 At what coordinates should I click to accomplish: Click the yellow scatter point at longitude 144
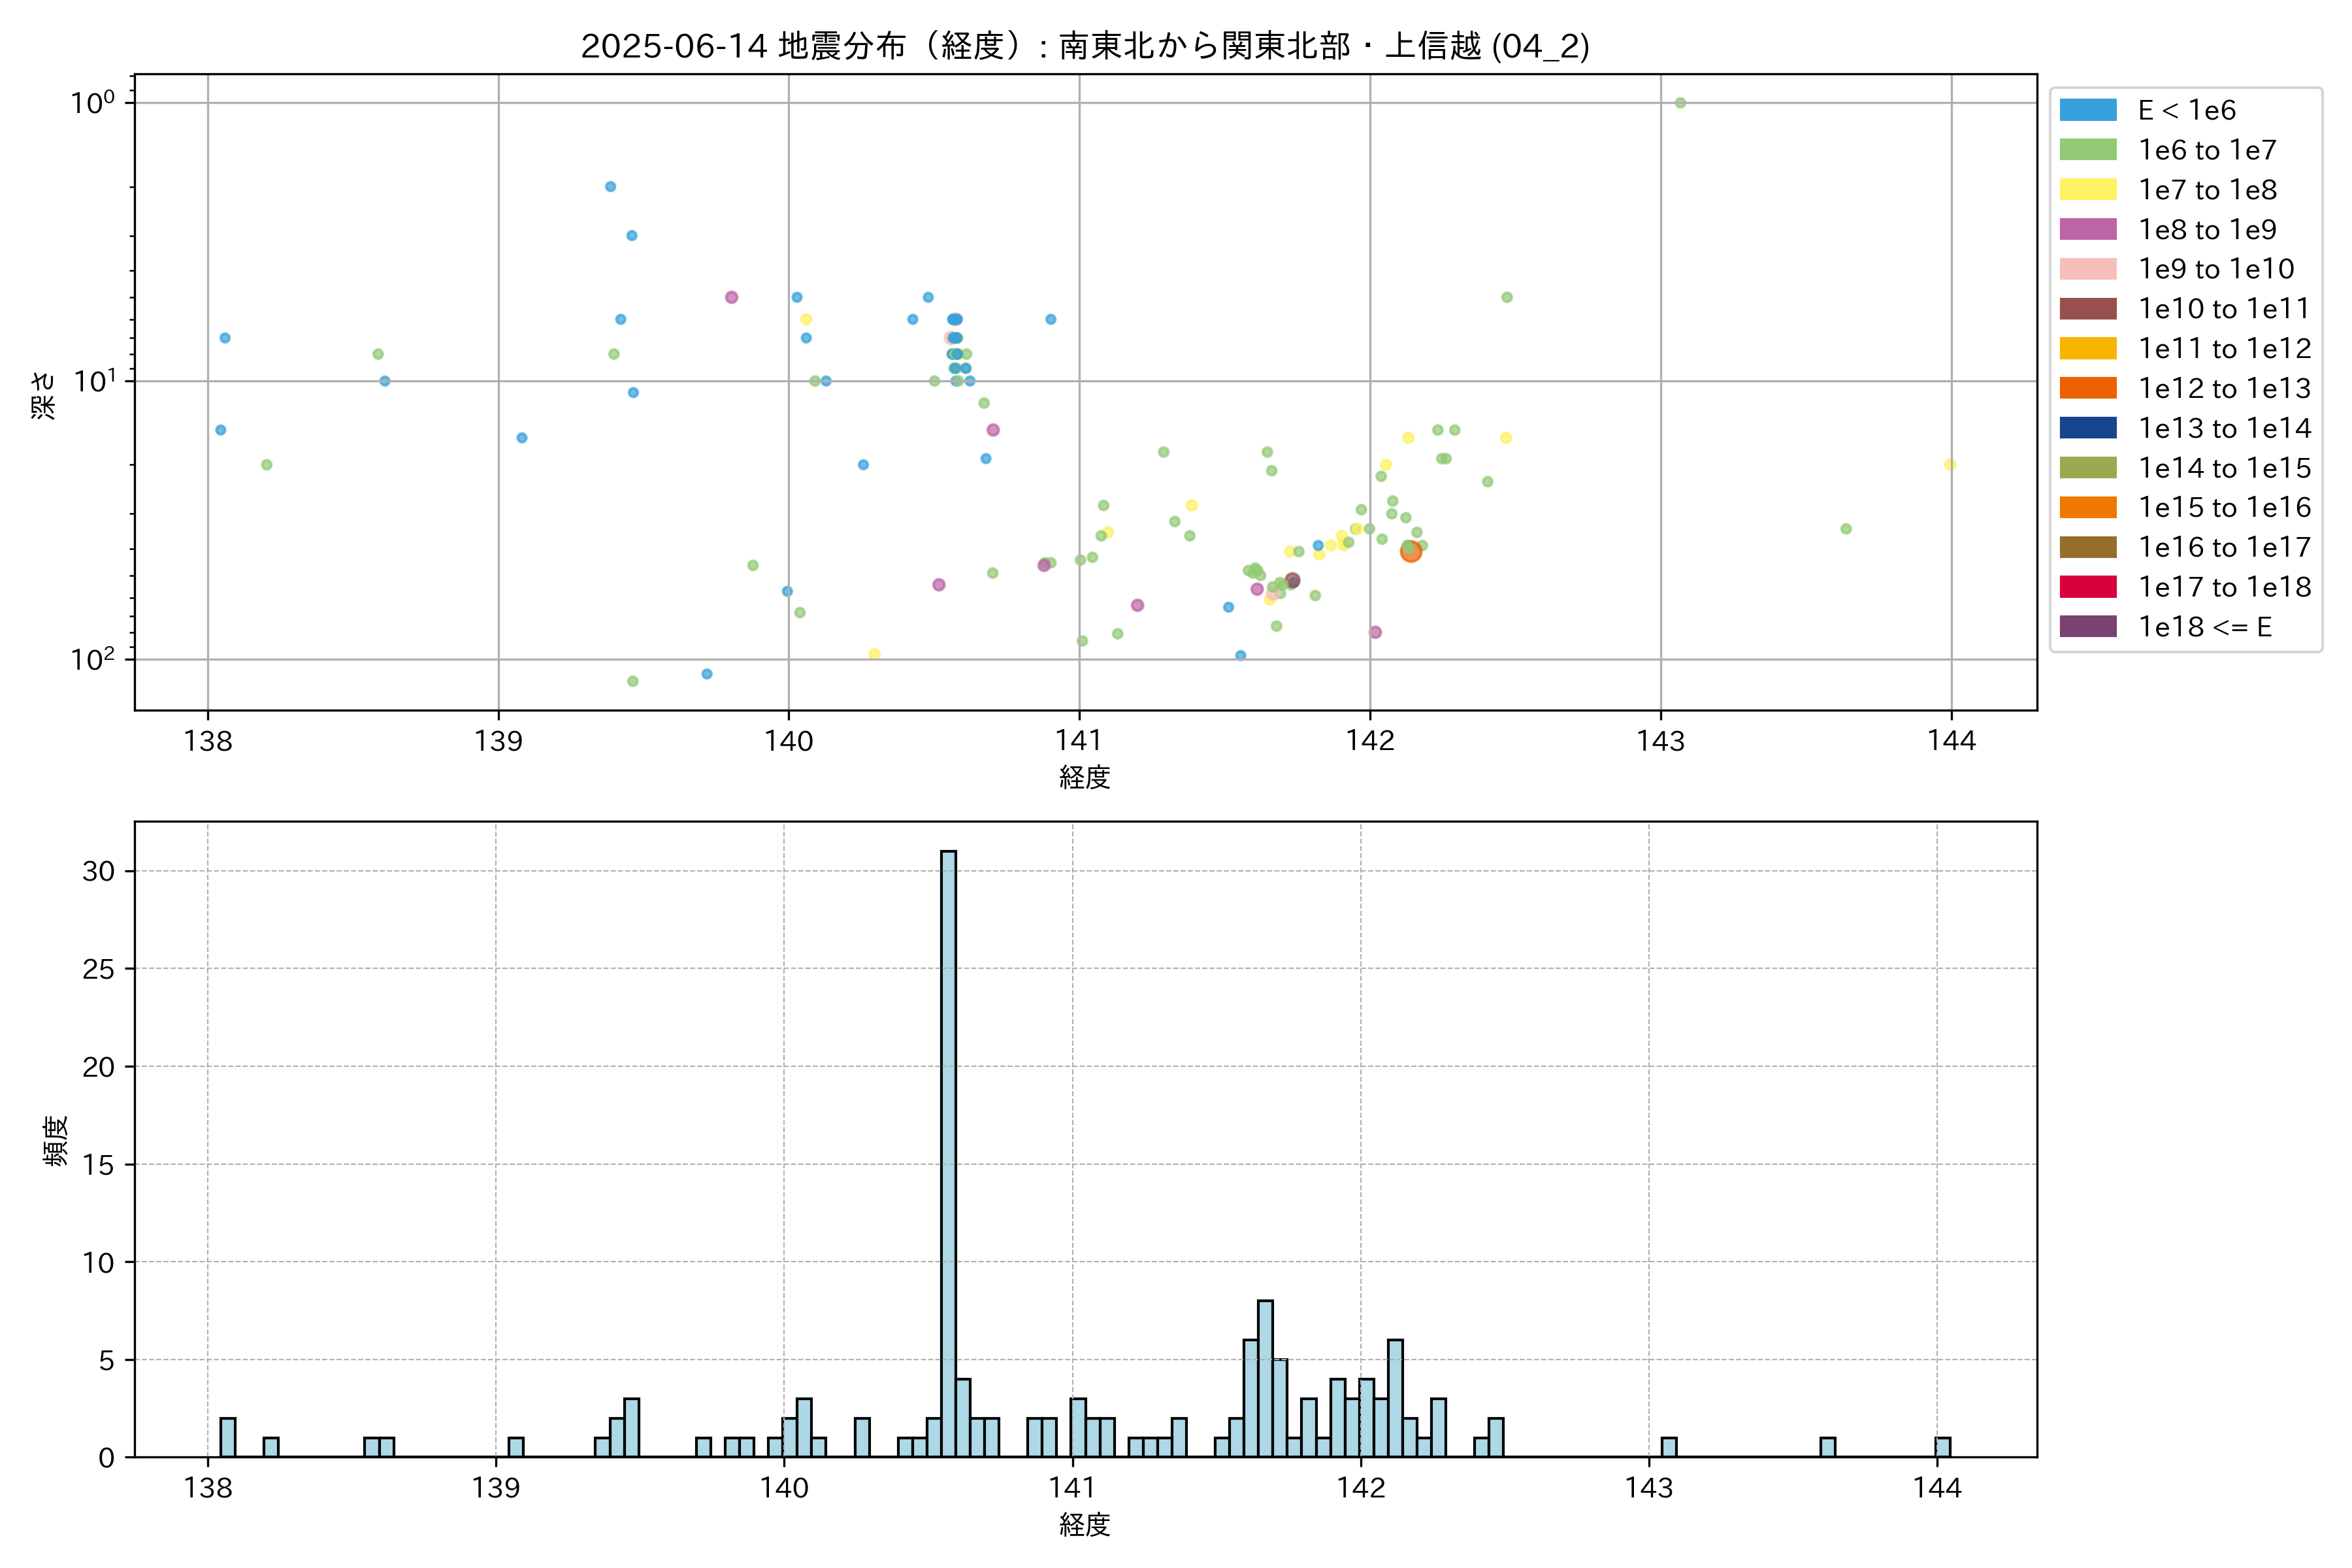[x=1949, y=465]
